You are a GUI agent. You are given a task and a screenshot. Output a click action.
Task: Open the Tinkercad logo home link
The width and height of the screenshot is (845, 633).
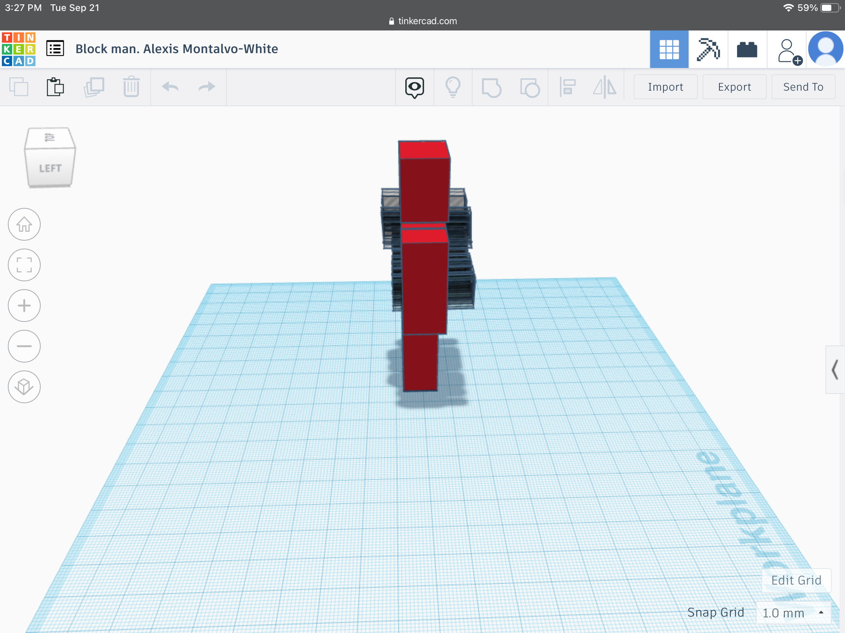(19, 49)
